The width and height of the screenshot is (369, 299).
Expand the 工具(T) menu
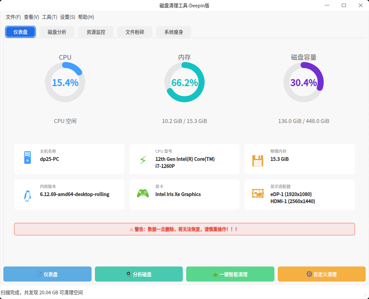(49, 17)
